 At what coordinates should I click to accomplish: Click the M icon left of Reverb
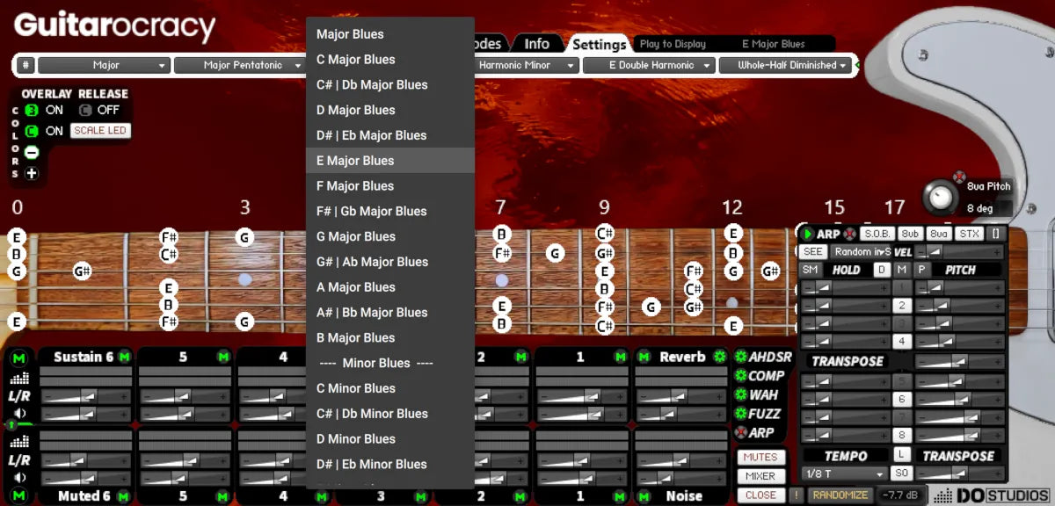pyautogui.click(x=644, y=357)
